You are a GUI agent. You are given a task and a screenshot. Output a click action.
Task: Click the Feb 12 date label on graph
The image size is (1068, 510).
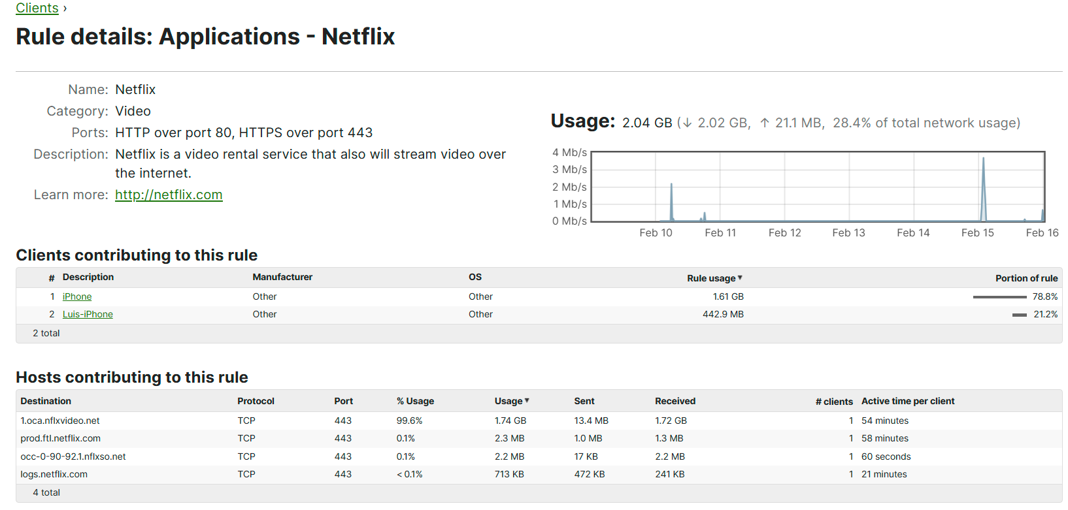pos(784,232)
